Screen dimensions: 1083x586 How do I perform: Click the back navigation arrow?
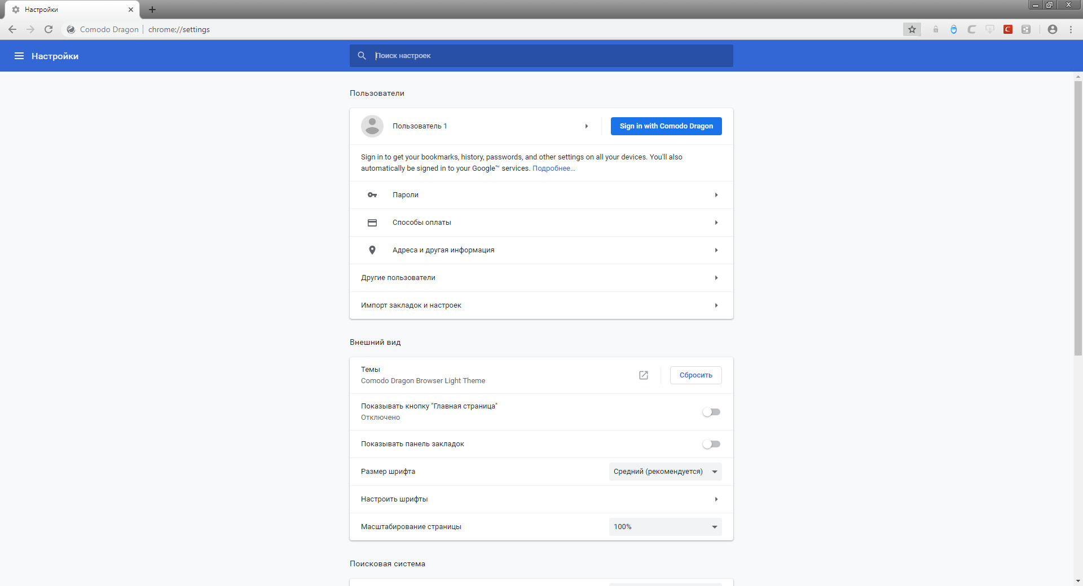[12, 29]
